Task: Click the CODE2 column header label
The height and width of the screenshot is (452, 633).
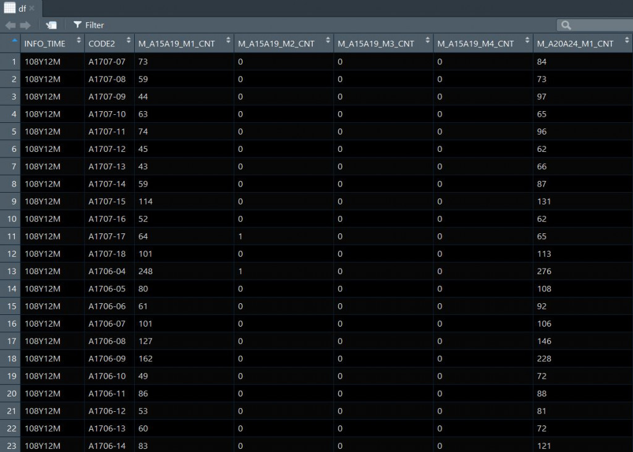Action: pyautogui.click(x=102, y=44)
